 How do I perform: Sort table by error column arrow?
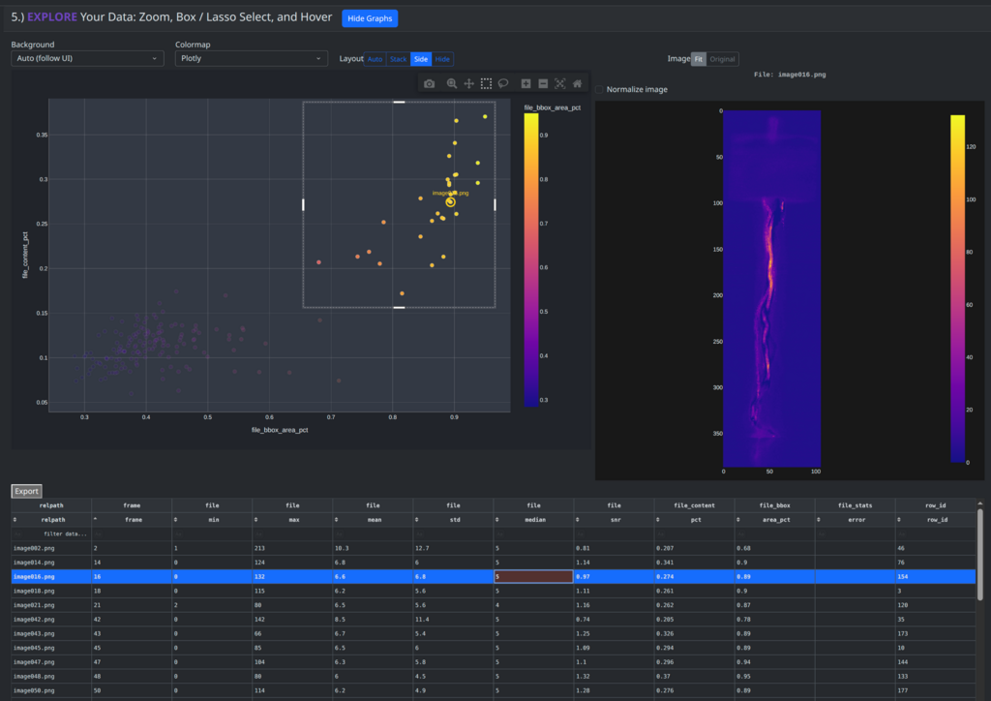coord(819,520)
